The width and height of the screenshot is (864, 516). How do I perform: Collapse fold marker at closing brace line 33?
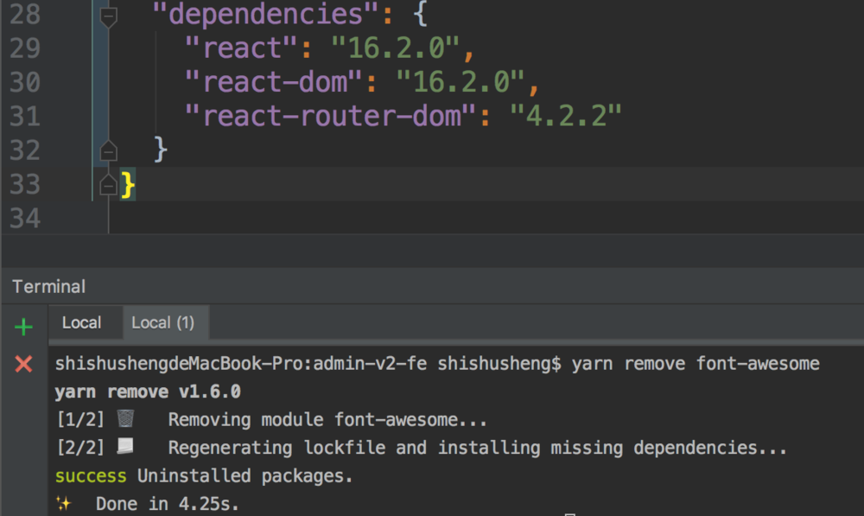109,184
